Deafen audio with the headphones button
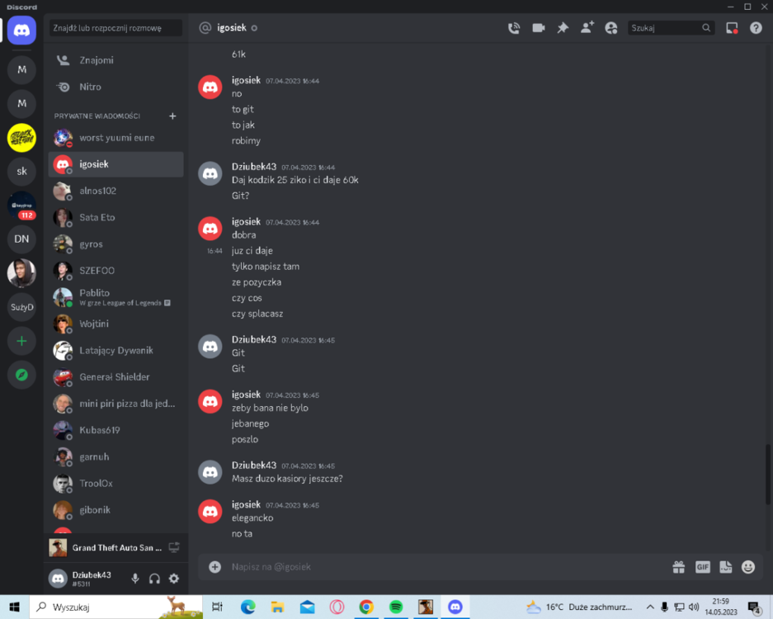 [155, 579]
